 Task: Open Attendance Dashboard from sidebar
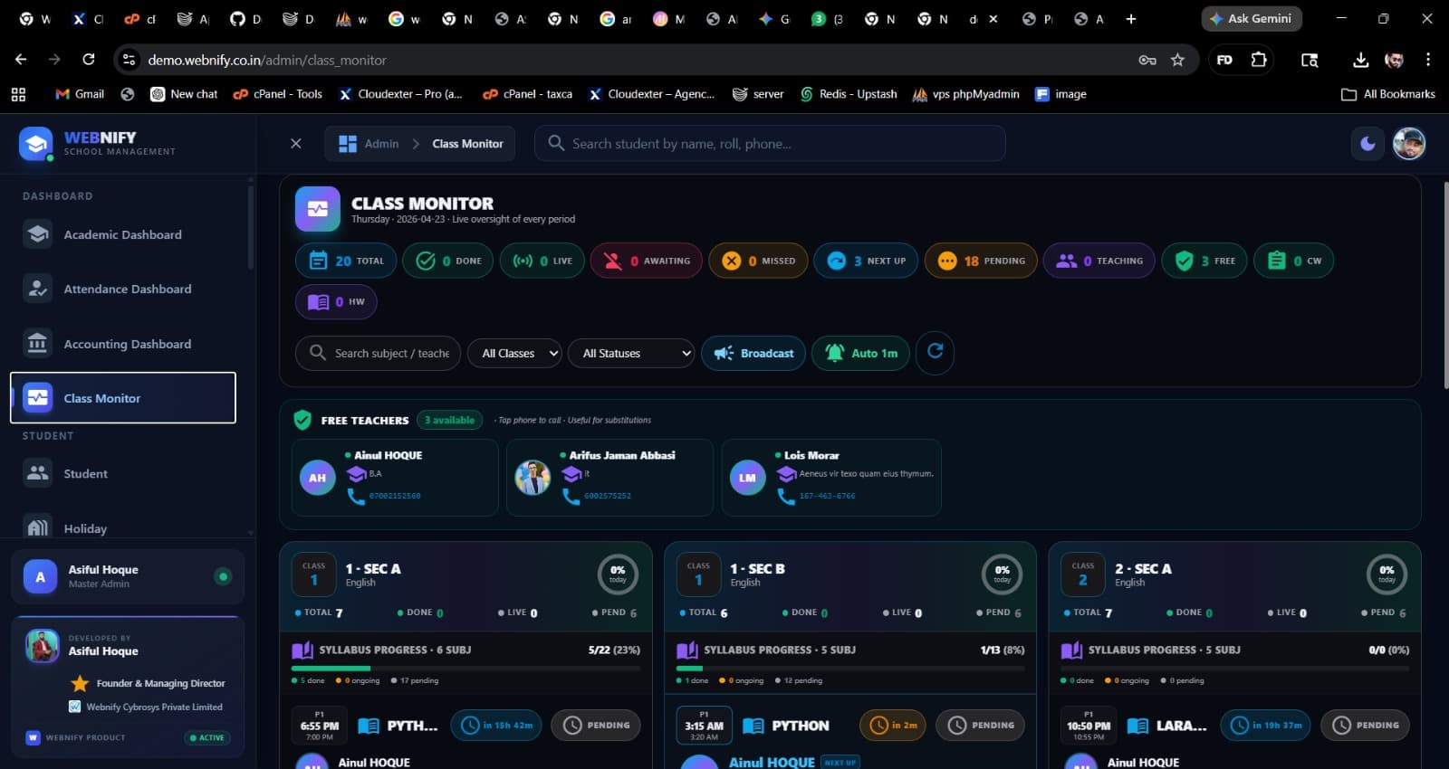tap(127, 290)
